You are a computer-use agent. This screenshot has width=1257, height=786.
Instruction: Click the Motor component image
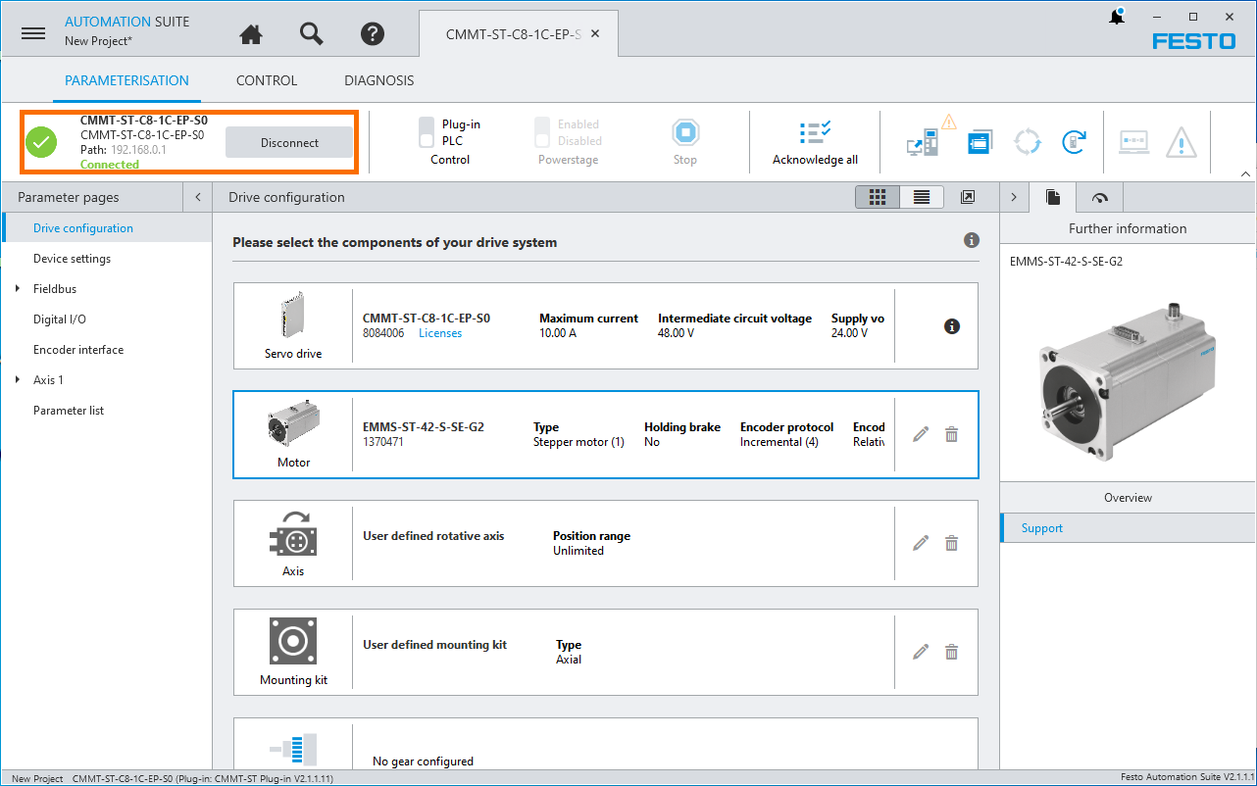click(x=293, y=425)
